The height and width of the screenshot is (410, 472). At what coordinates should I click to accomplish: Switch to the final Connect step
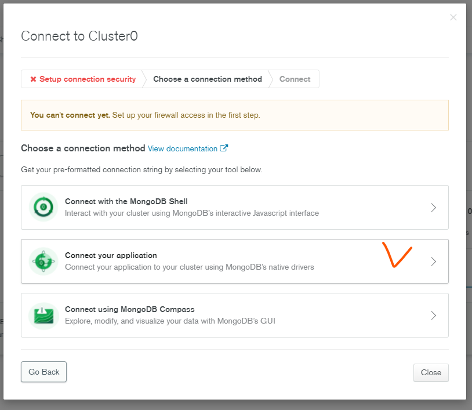point(295,79)
